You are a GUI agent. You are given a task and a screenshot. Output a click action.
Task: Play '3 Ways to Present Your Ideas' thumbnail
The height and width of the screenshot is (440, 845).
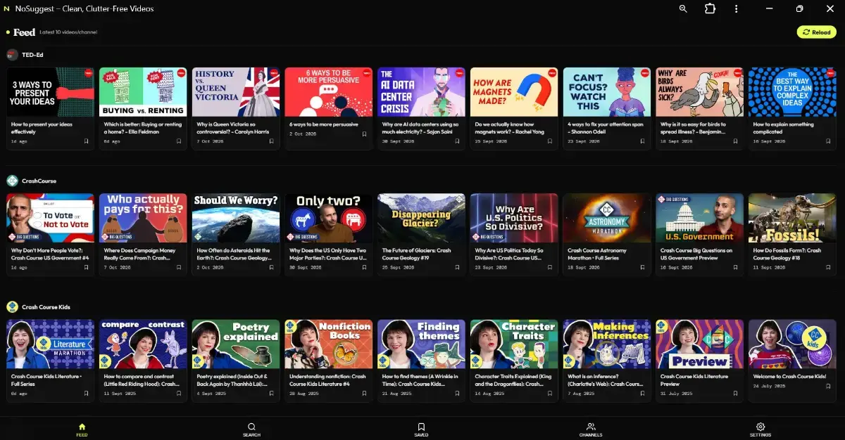[51, 91]
